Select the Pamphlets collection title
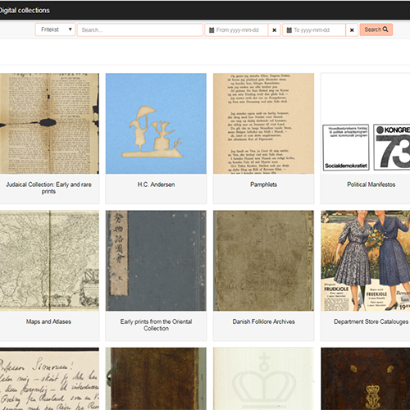 [263, 184]
